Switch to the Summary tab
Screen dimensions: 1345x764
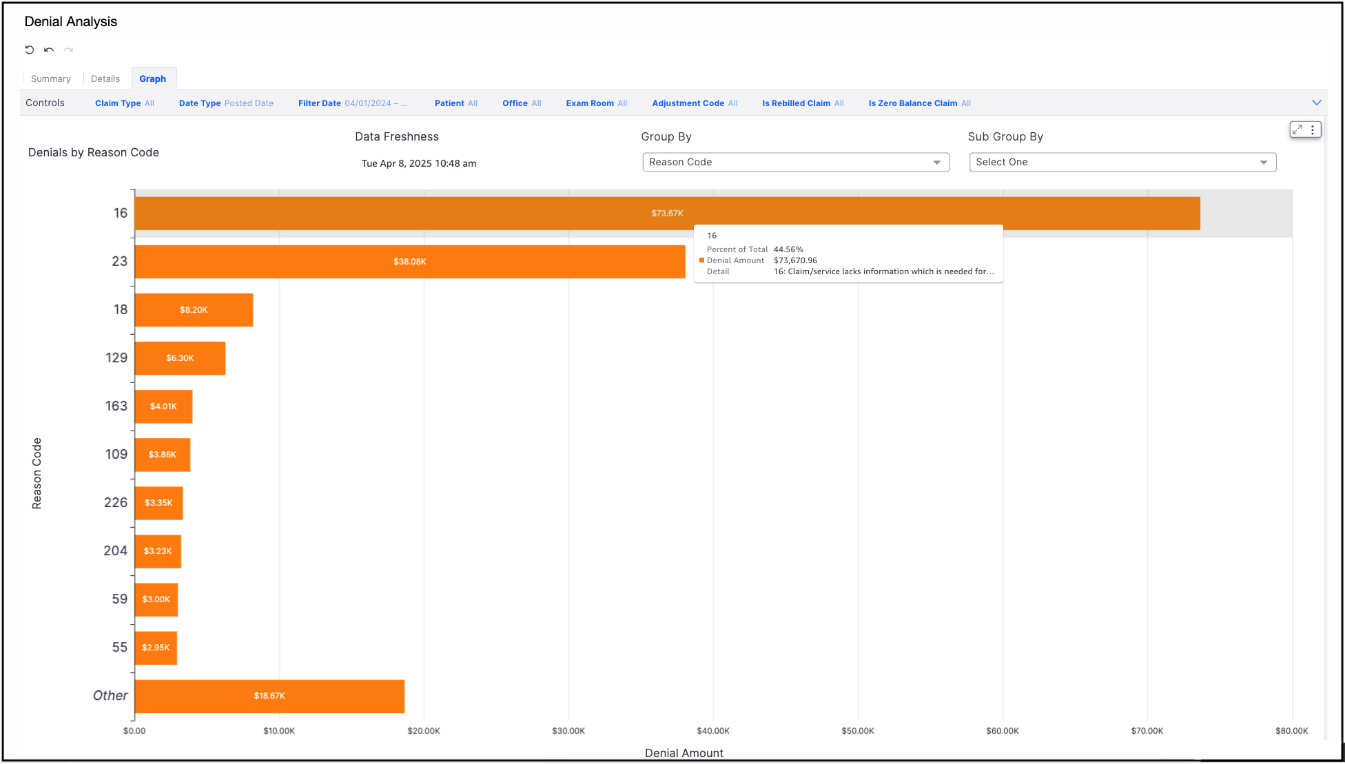[x=50, y=79]
